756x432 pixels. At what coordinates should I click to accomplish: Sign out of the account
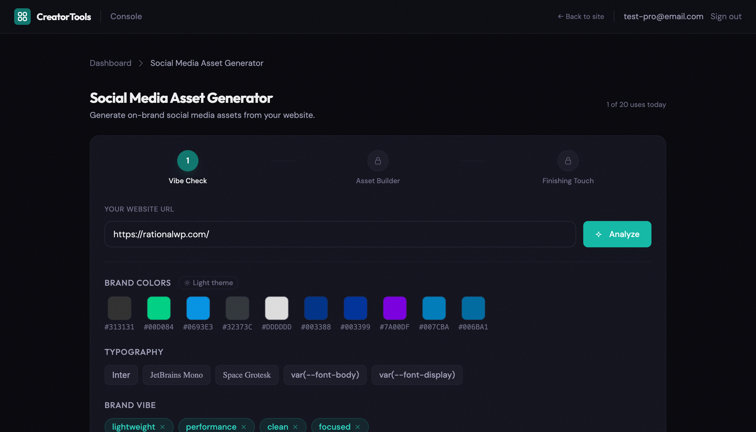point(726,16)
